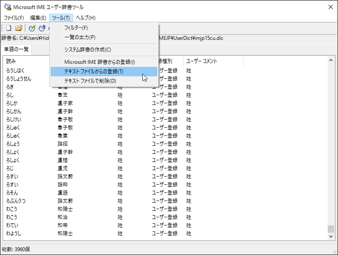
Task: Select the word 盧遜
Action: tap(63, 193)
